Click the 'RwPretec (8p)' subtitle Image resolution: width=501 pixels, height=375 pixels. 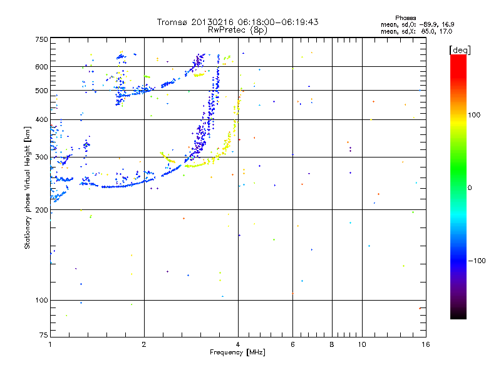(x=237, y=30)
